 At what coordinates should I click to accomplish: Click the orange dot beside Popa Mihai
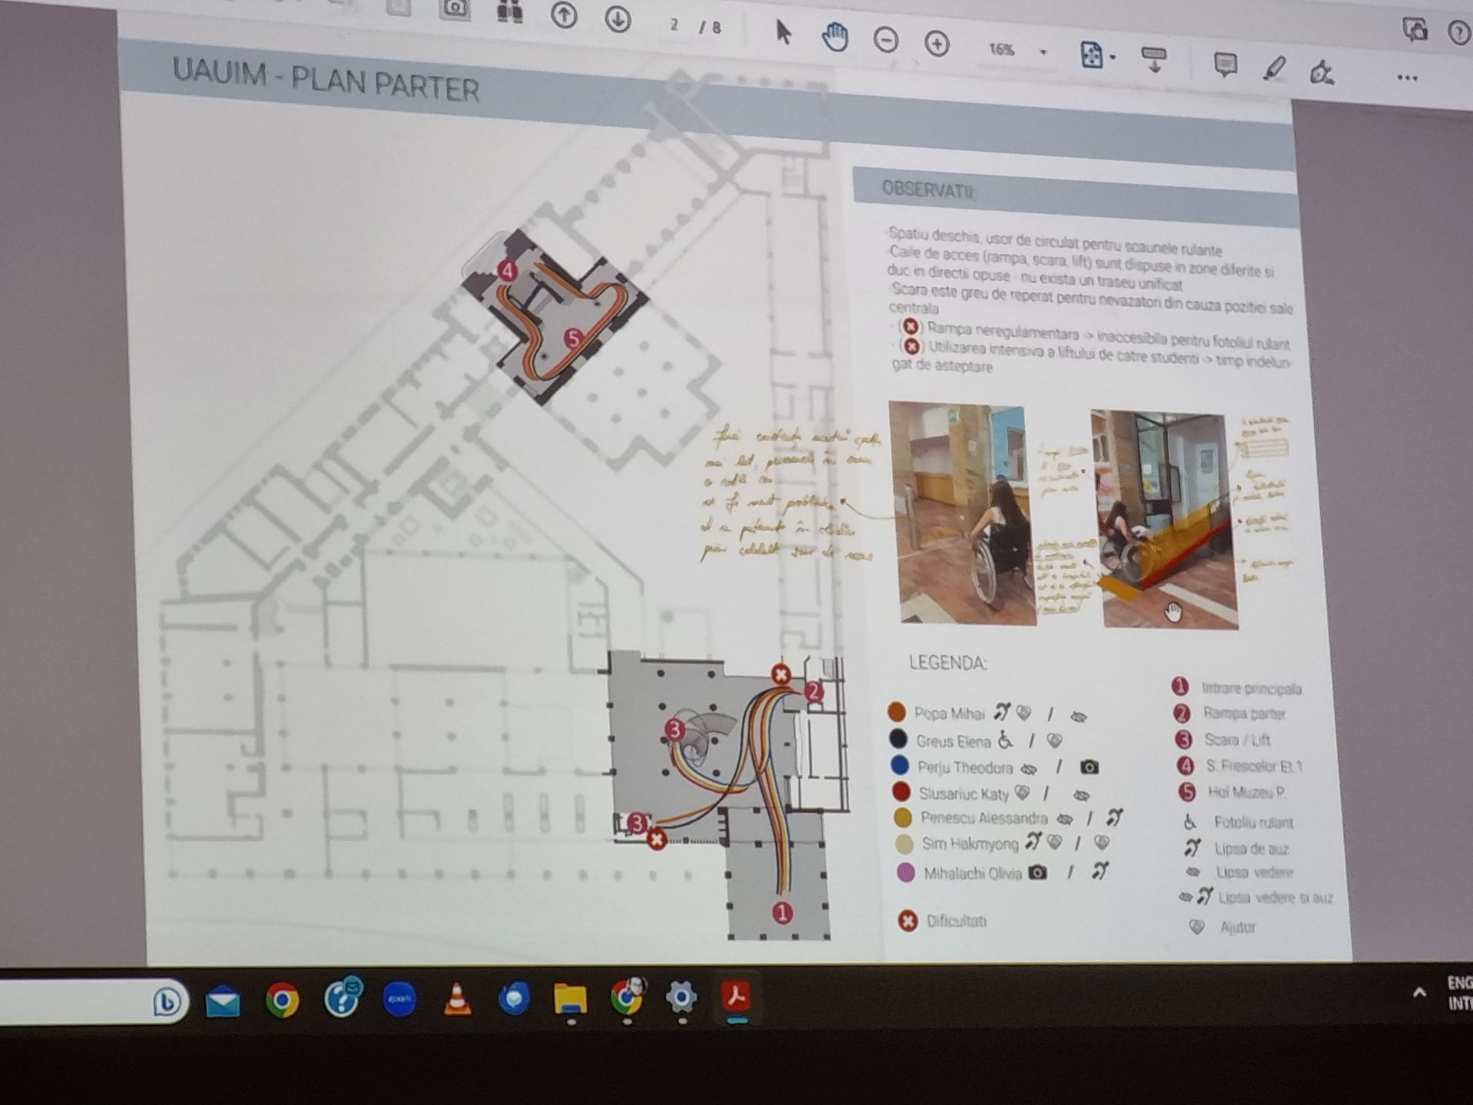pyautogui.click(x=896, y=711)
